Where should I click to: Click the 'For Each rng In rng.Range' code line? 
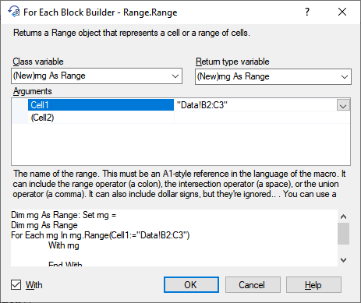pos(101,235)
